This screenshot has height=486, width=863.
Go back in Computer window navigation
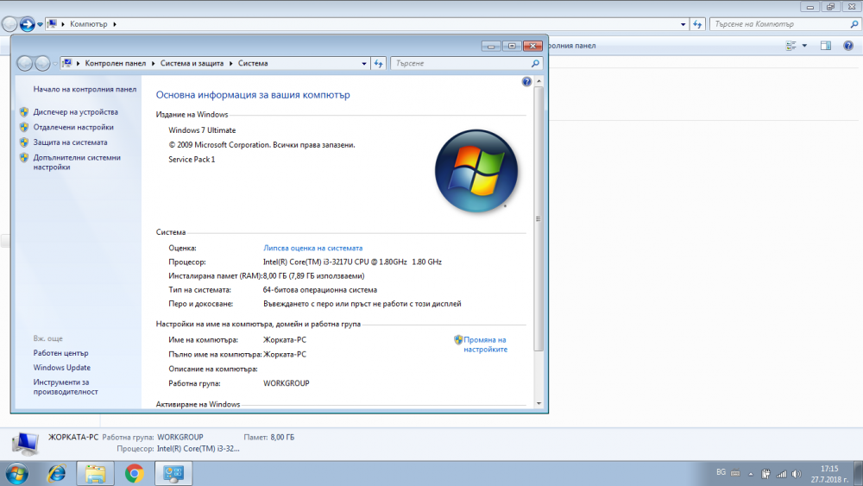coord(9,24)
